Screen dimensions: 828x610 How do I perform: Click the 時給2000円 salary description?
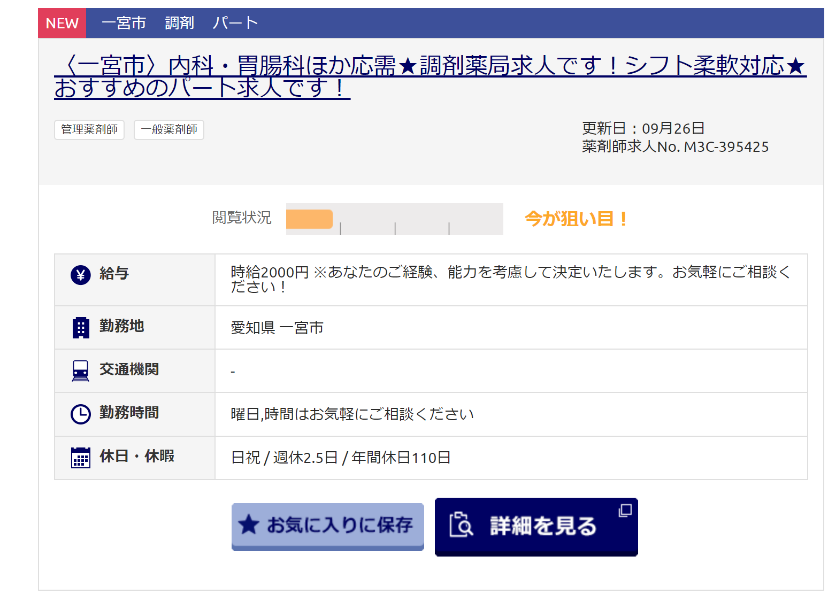click(510, 279)
